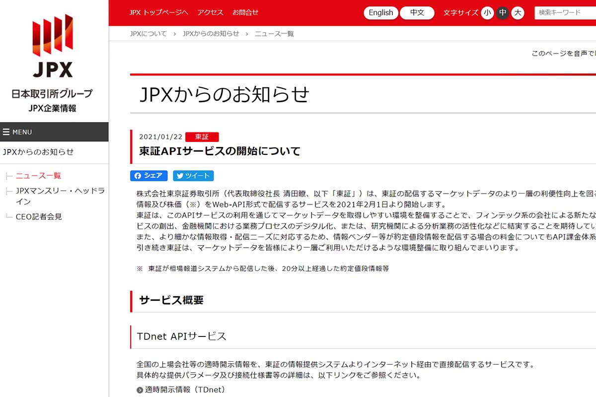This screenshot has height=397, width=596.
Task: Set text size to large (大)
Action: [518, 13]
